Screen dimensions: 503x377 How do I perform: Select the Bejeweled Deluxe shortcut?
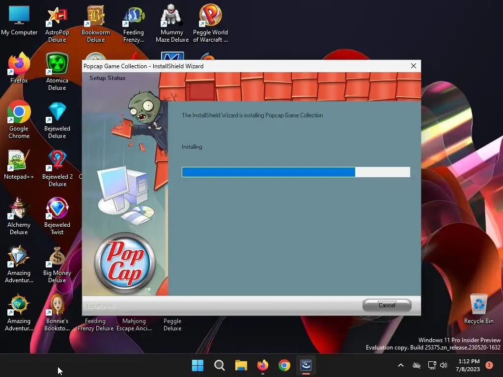(x=57, y=120)
